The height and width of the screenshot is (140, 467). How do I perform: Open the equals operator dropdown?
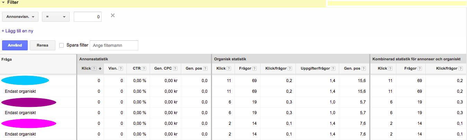[x=55, y=17]
